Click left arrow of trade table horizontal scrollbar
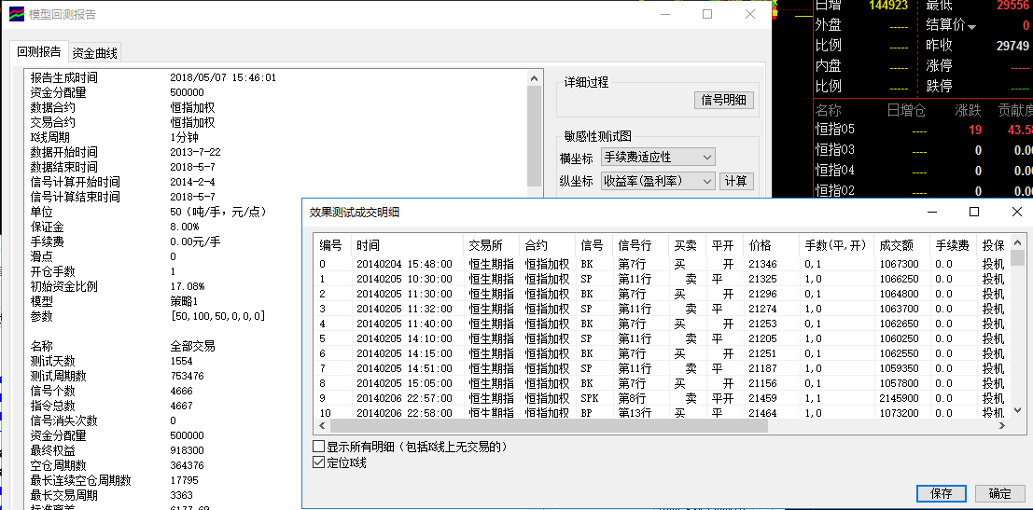The width and height of the screenshot is (1033, 510). (322, 426)
